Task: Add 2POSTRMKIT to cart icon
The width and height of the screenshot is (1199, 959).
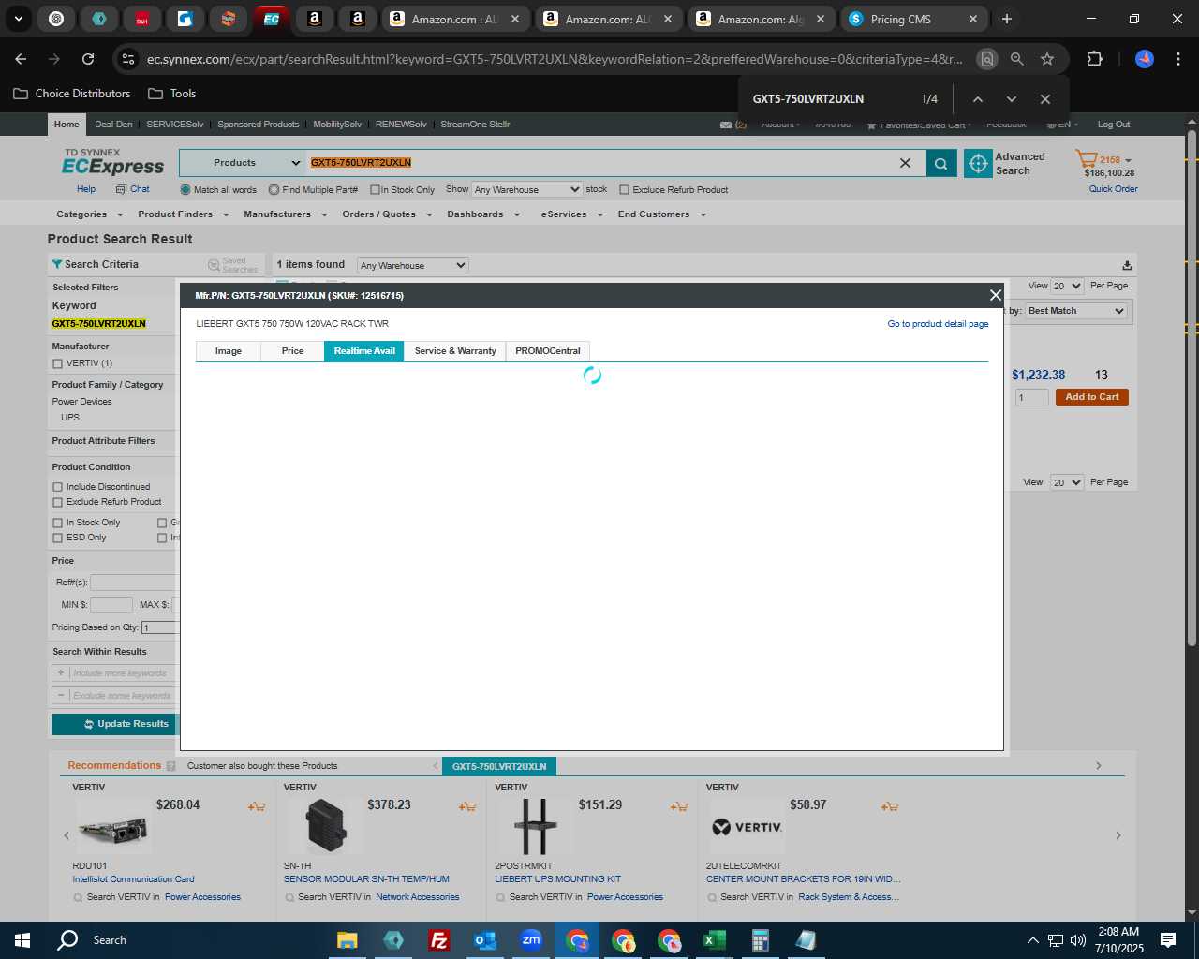Action: pyautogui.click(x=679, y=806)
